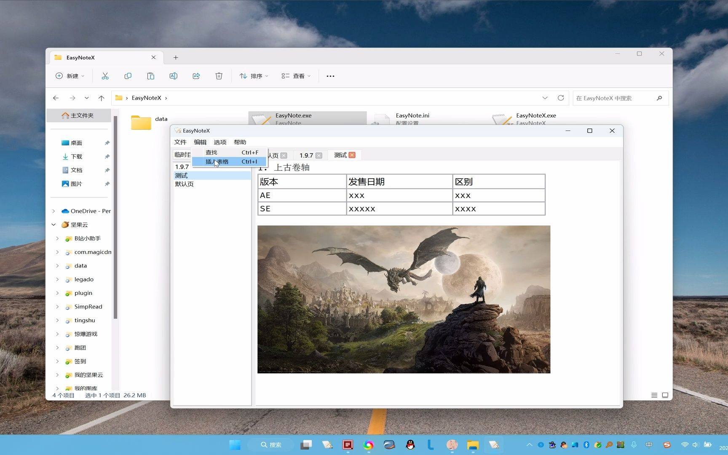Open the 文件 menu in EasyNoteX

coord(180,142)
